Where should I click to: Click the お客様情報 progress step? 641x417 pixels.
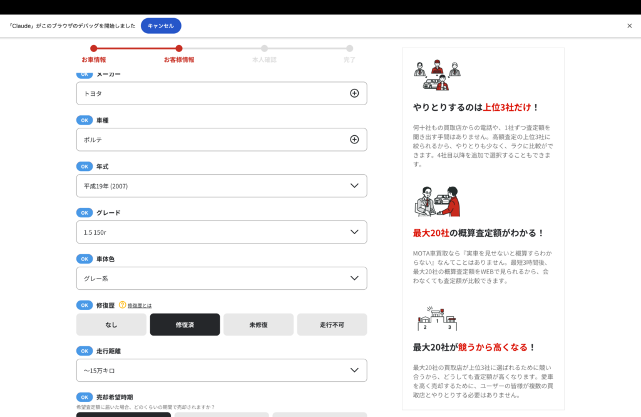pyautogui.click(x=179, y=54)
